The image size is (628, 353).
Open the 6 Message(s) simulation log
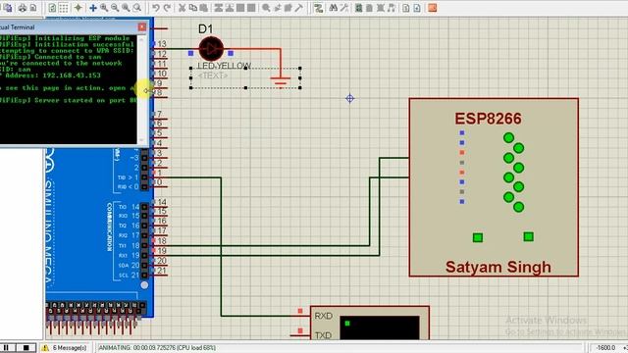70,348
